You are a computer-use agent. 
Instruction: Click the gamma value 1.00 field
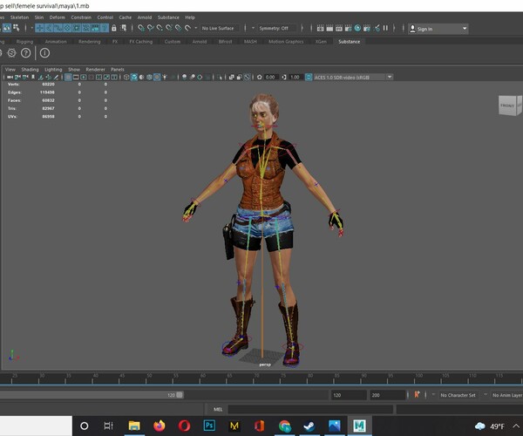click(295, 78)
